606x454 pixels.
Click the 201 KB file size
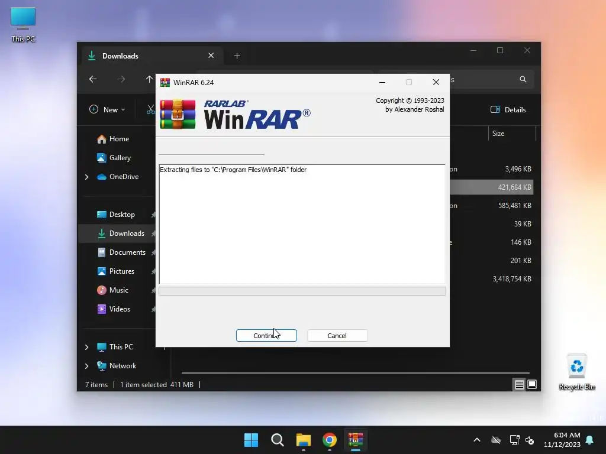[521, 261]
